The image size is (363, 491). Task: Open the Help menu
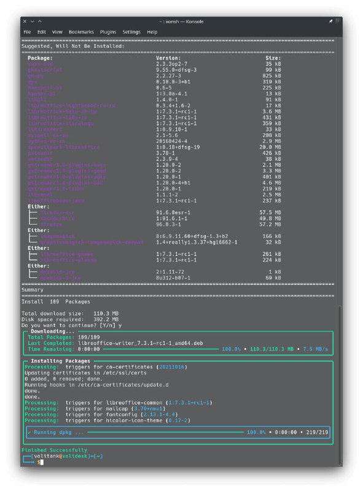click(152, 32)
